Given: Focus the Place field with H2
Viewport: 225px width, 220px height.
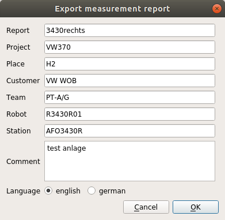Looking at the screenshot, I should pos(129,64).
